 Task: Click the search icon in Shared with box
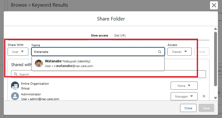click(15, 74)
